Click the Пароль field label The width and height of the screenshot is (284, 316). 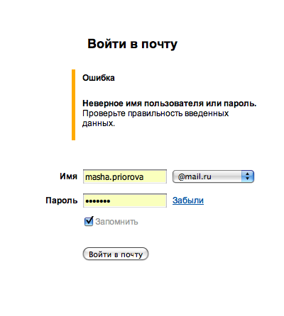pyautogui.click(x=62, y=201)
